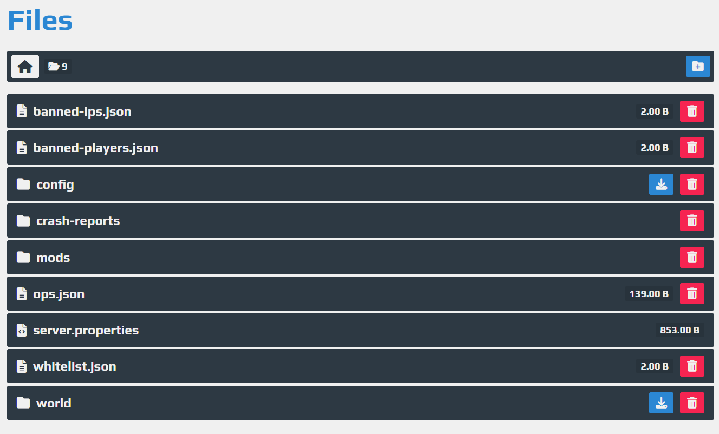Delete the whitelist.json file
The image size is (719, 434).
pos(692,366)
